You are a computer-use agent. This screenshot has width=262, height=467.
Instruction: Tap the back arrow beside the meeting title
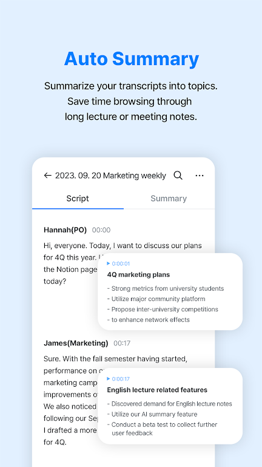[x=47, y=175]
